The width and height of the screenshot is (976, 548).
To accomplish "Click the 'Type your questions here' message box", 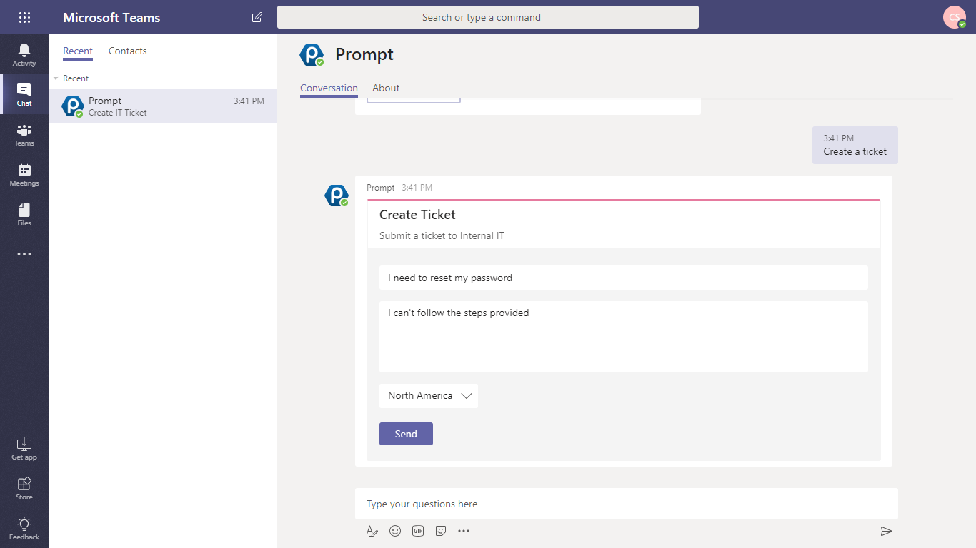I will click(x=627, y=504).
